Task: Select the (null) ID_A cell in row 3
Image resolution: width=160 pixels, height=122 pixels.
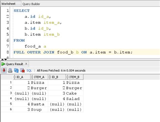Action: [x=22, y=93]
